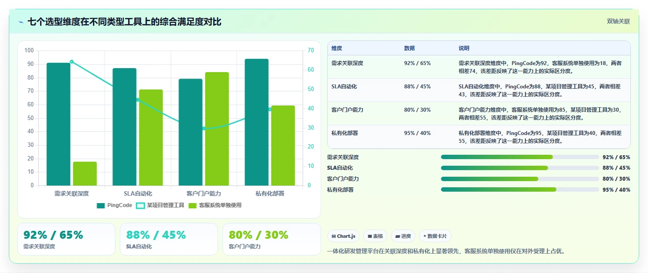The width and height of the screenshot is (648, 273).
Task: Click the 进度 tag
Action: pyautogui.click(x=403, y=236)
